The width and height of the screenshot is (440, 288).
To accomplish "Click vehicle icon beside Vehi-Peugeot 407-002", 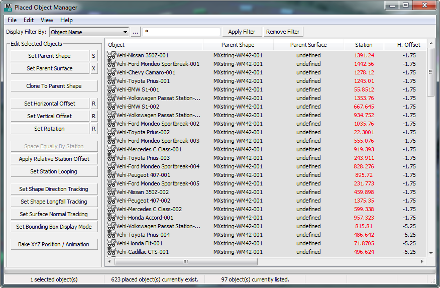I will 112,201.
